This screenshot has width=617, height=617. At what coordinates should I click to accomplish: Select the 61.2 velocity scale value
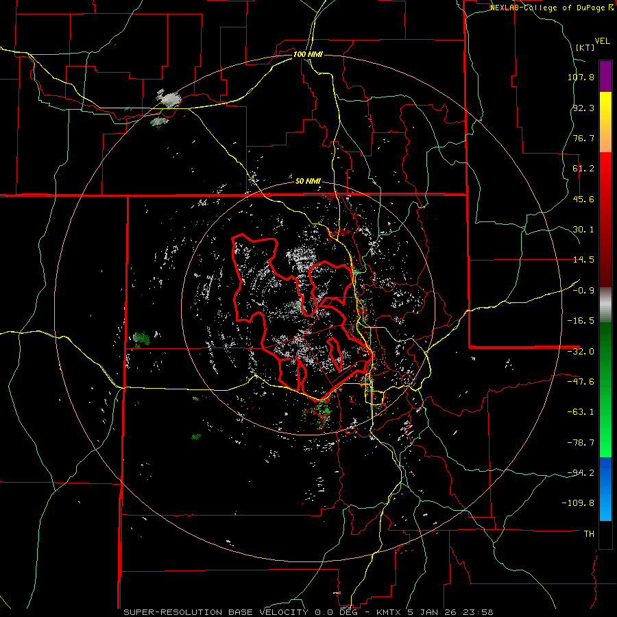point(583,169)
